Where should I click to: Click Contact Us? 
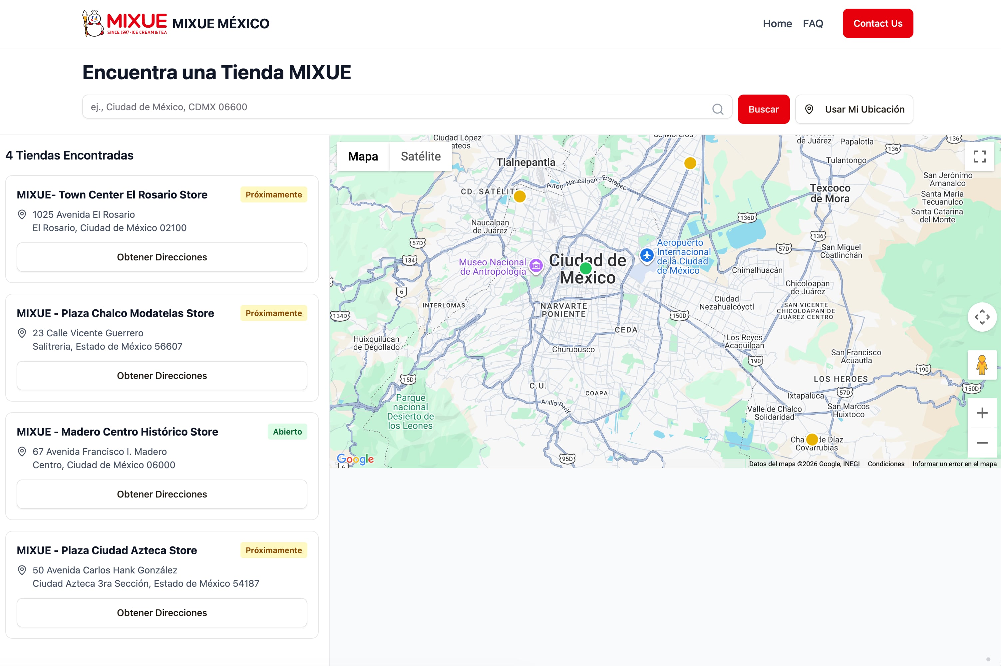pos(877,23)
